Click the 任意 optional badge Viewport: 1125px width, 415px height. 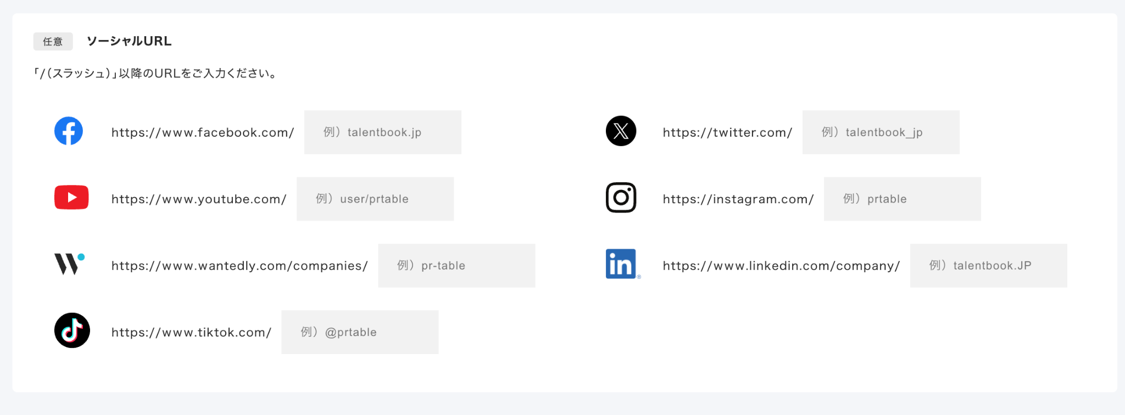[x=53, y=42]
